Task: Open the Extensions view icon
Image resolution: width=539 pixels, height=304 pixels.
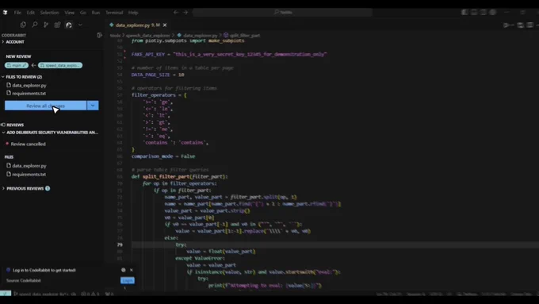Action: pos(57,25)
